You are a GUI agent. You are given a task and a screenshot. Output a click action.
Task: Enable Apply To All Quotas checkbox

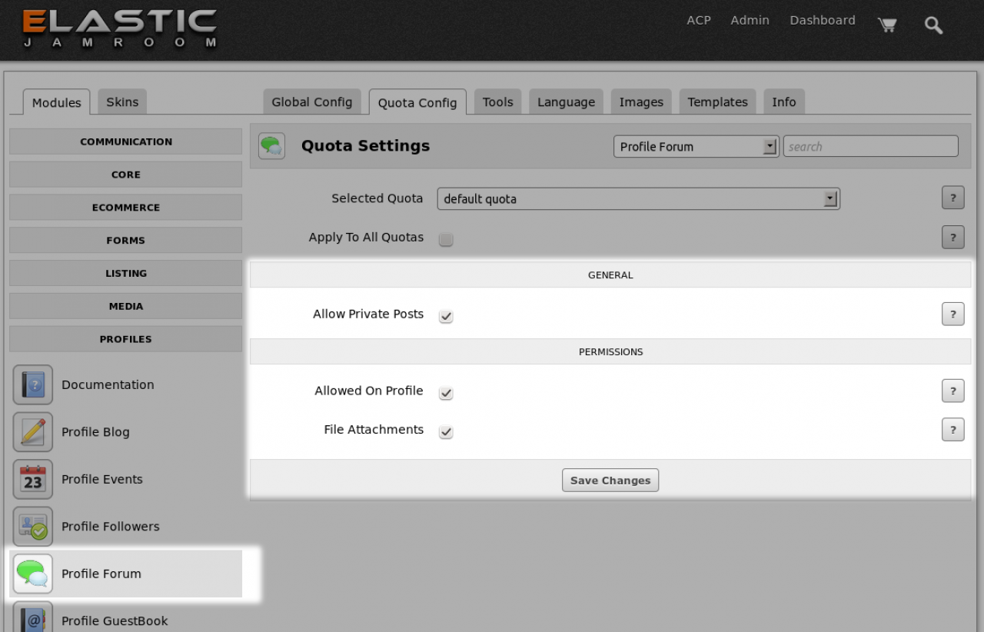tap(446, 239)
